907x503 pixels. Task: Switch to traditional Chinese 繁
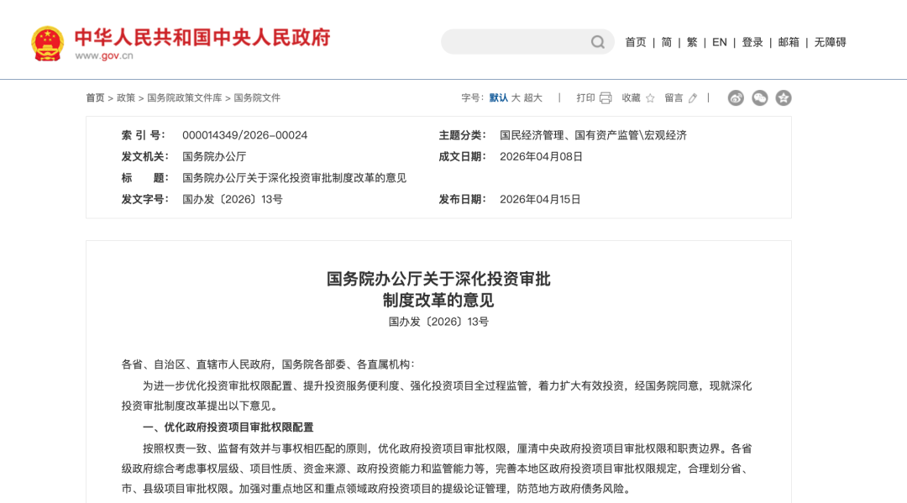click(x=692, y=42)
